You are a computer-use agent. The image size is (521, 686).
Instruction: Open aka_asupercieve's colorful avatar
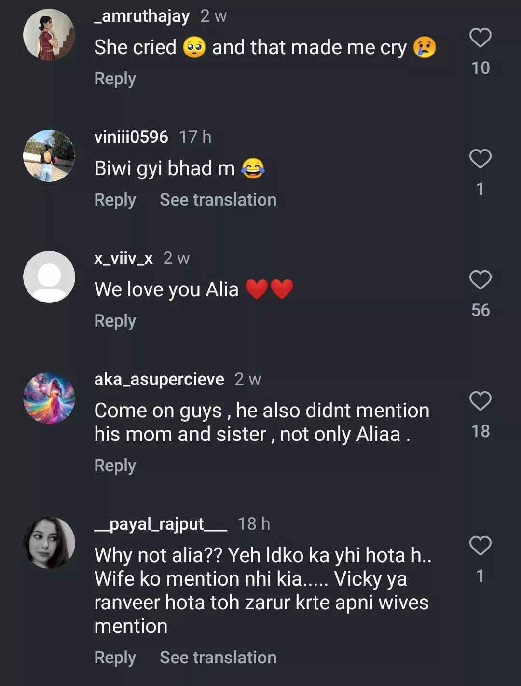click(x=49, y=398)
